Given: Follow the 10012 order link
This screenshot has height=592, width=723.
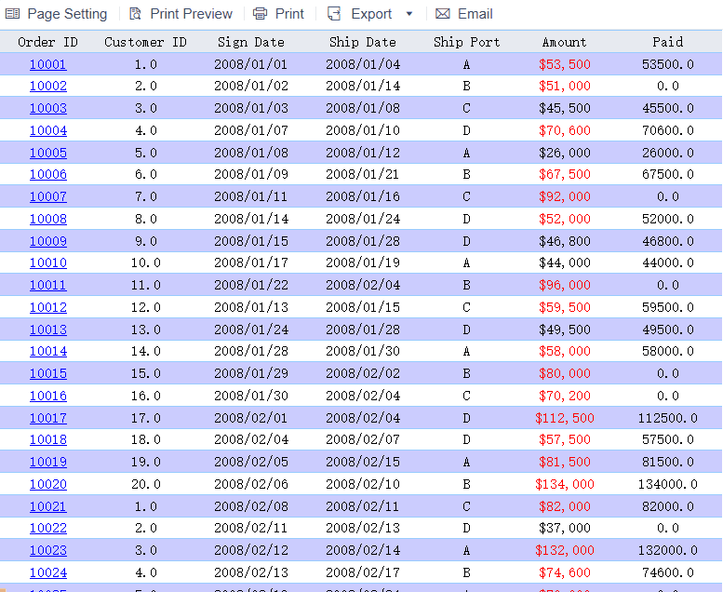Looking at the screenshot, I should coord(48,307).
